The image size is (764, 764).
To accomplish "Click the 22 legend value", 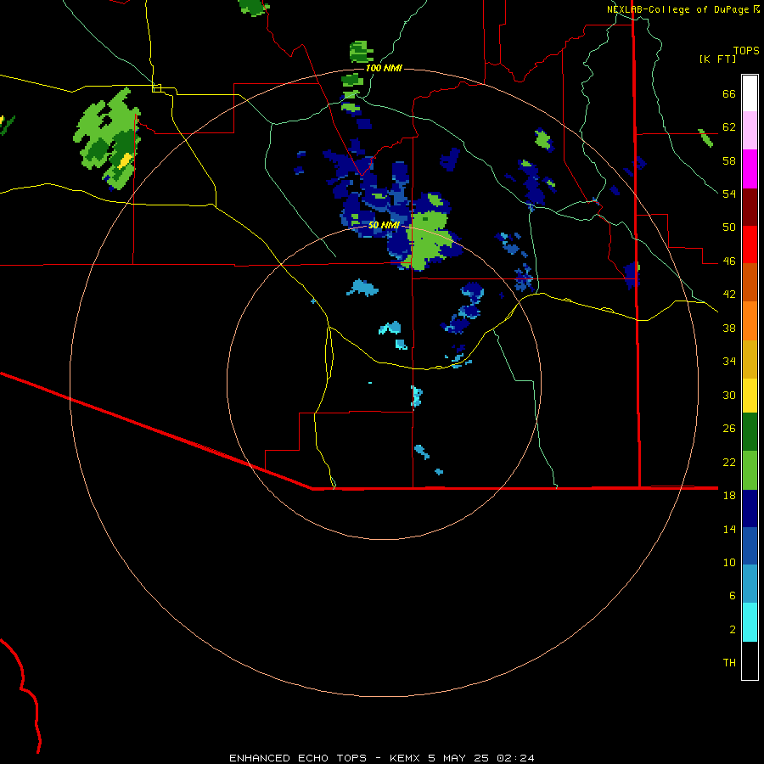I will (729, 462).
